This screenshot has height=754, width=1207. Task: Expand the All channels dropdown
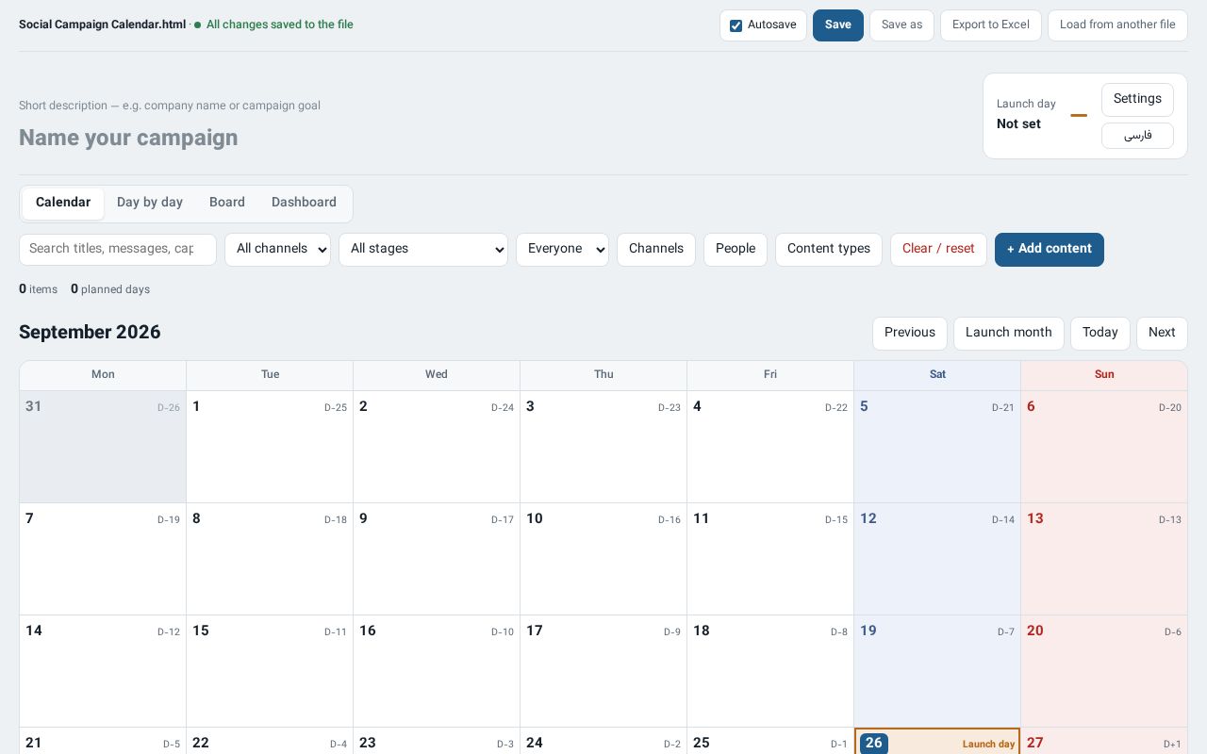click(x=277, y=249)
